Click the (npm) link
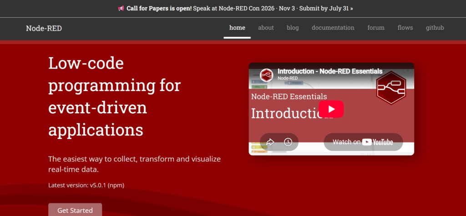The width and height of the screenshot is (466, 216). [116, 186]
